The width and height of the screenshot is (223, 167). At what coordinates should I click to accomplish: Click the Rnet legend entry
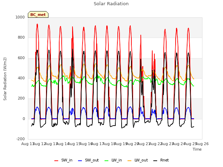click(x=161, y=160)
